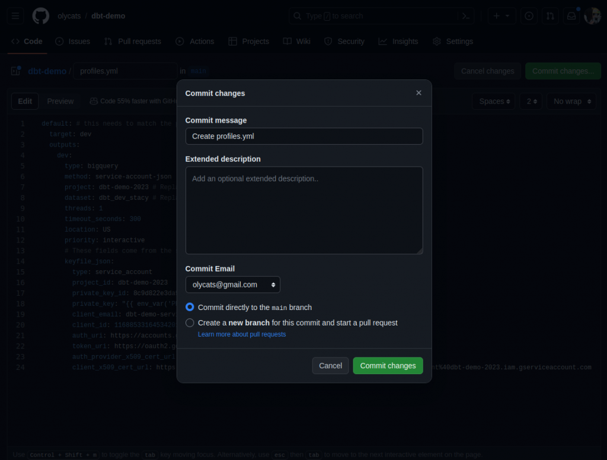Select Commit directly to main branch

click(190, 307)
